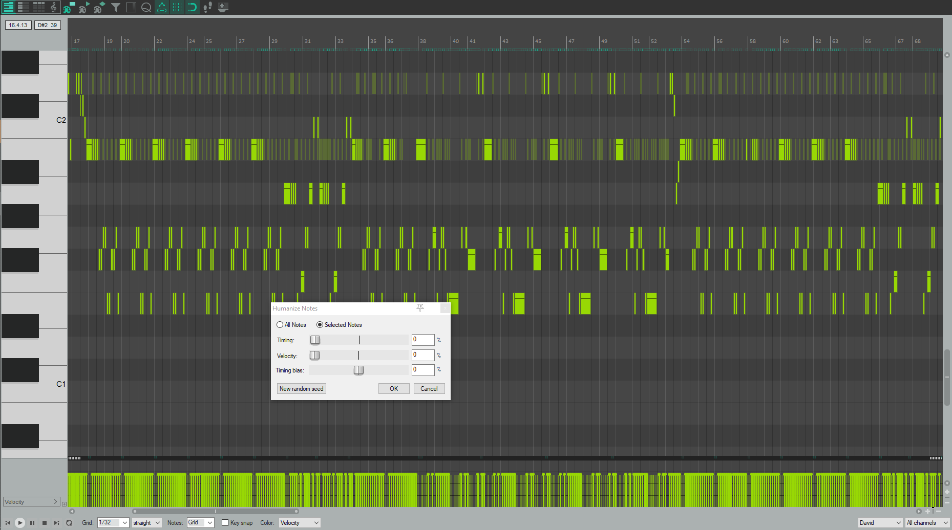Click vertical scrollbar down arrow
Image resolution: width=952 pixels, height=530 pixels.
coord(947,483)
